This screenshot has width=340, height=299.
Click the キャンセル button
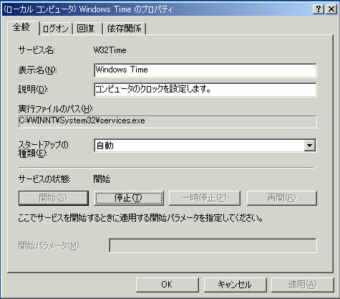tap(235, 285)
